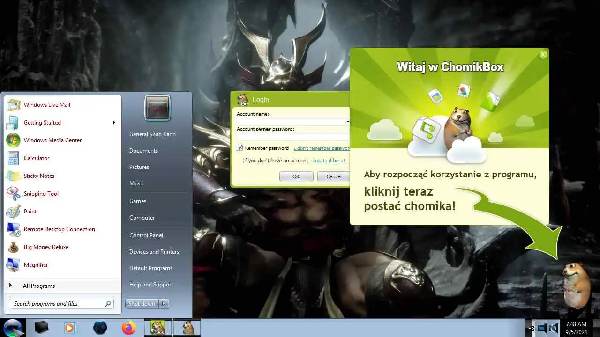Open the Account name dropdown arrow
The width and height of the screenshot is (600, 337).
tap(347, 122)
